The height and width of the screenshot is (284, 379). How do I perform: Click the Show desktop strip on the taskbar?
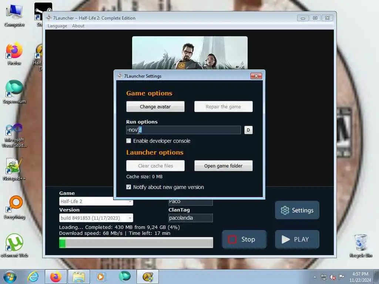point(376,277)
